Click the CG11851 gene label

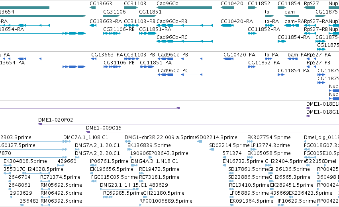click(150, 12)
